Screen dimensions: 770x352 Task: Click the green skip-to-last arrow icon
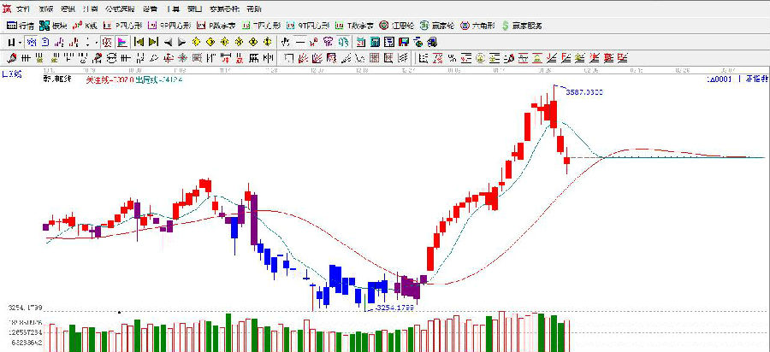(153, 41)
